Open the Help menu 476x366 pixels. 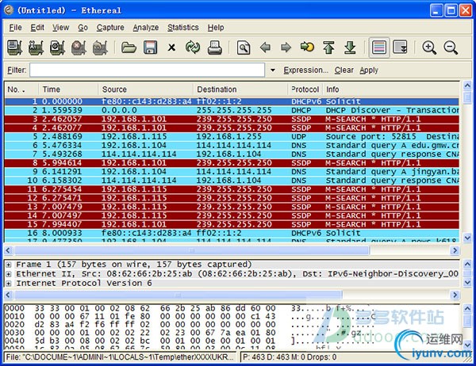216,28
